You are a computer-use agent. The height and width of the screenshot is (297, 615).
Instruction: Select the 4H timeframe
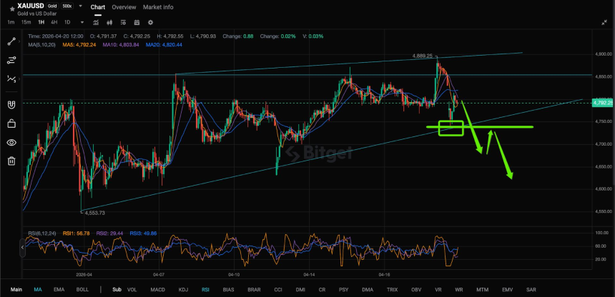pyautogui.click(x=54, y=22)
